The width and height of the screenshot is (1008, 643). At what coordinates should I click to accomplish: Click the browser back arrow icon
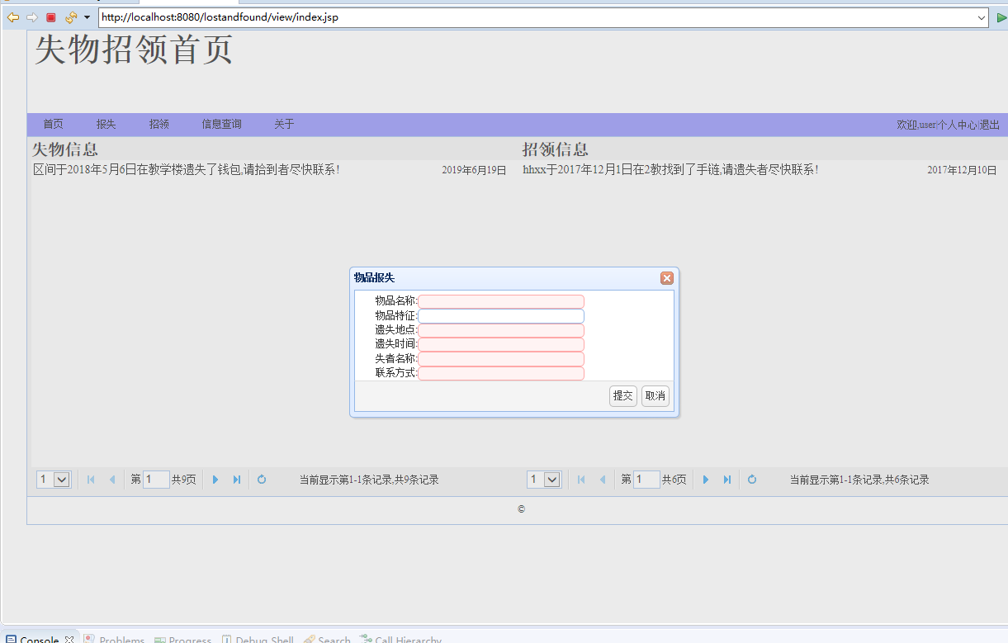click(12, 17)
